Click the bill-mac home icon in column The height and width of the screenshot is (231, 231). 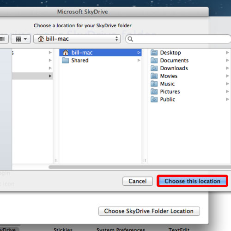coord(66,53)
